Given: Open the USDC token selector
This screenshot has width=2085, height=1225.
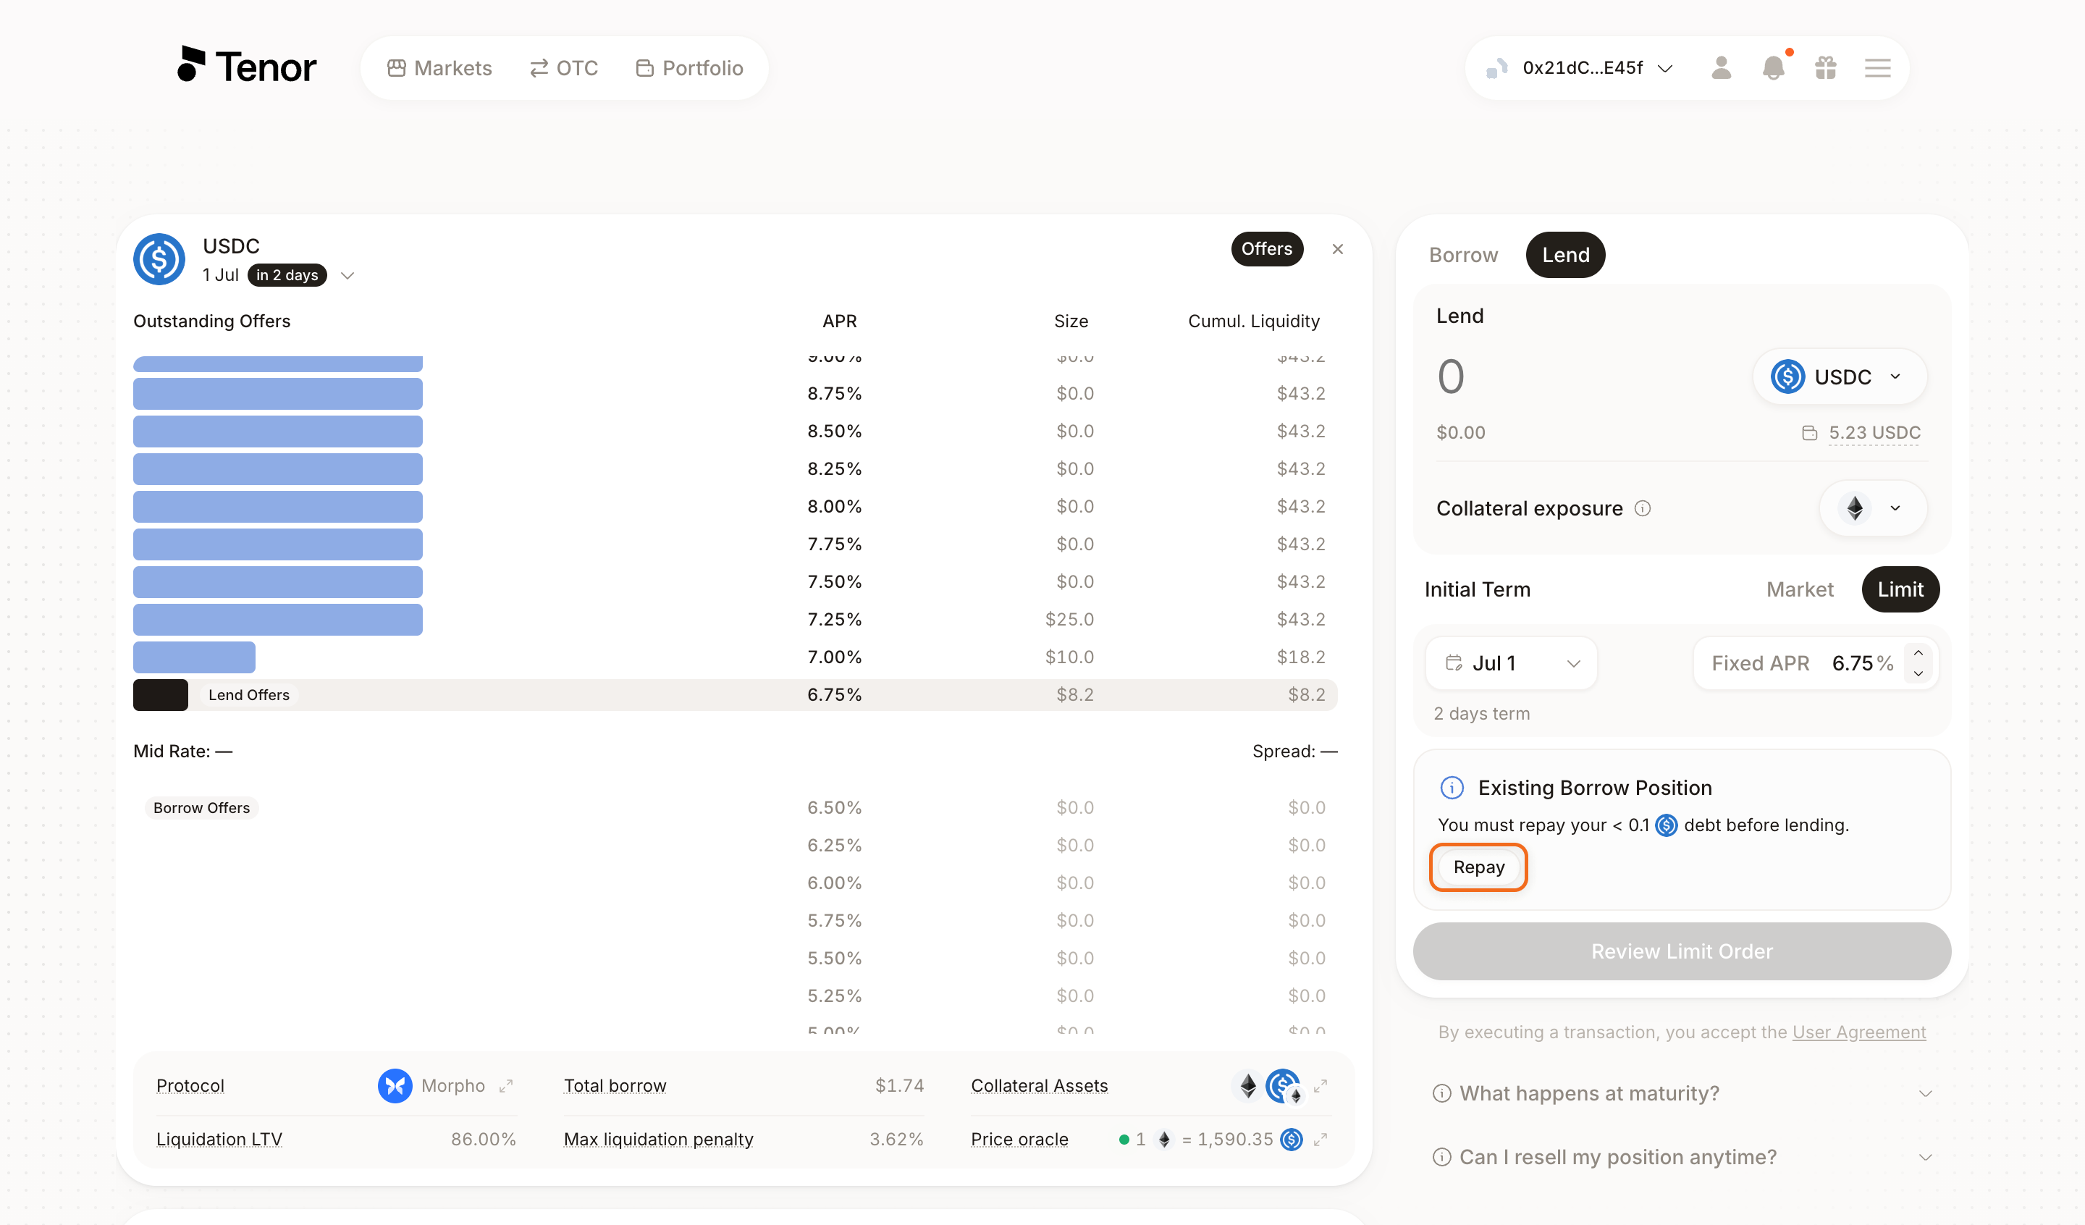Looking at the screenshot, I should 1840,376.
